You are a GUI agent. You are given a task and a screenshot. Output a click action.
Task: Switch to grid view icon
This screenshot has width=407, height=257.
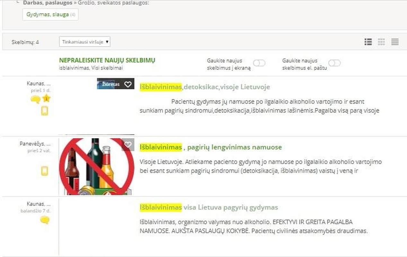click(x=381, y=42)
